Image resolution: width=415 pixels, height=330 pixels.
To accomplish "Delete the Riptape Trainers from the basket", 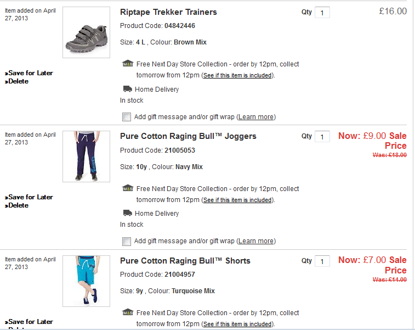I will [18, 81].
